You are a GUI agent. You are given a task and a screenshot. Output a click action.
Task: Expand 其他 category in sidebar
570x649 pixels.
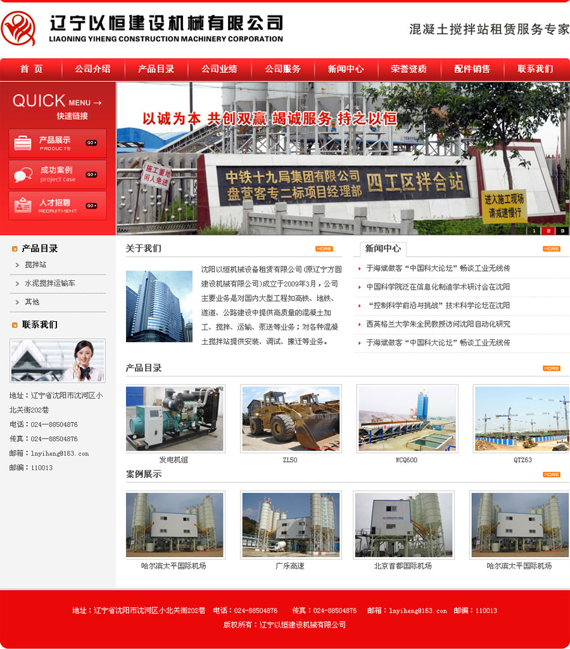coord(32,302)
